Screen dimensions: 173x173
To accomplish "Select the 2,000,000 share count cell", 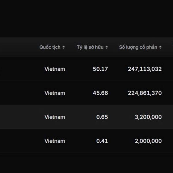I will tap(148, 141).
